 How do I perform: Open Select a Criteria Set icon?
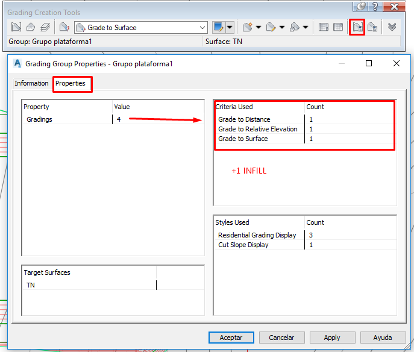(x=64, y=27)
